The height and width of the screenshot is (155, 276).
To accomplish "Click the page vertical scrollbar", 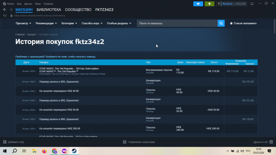I will click(x=275, y=26).
